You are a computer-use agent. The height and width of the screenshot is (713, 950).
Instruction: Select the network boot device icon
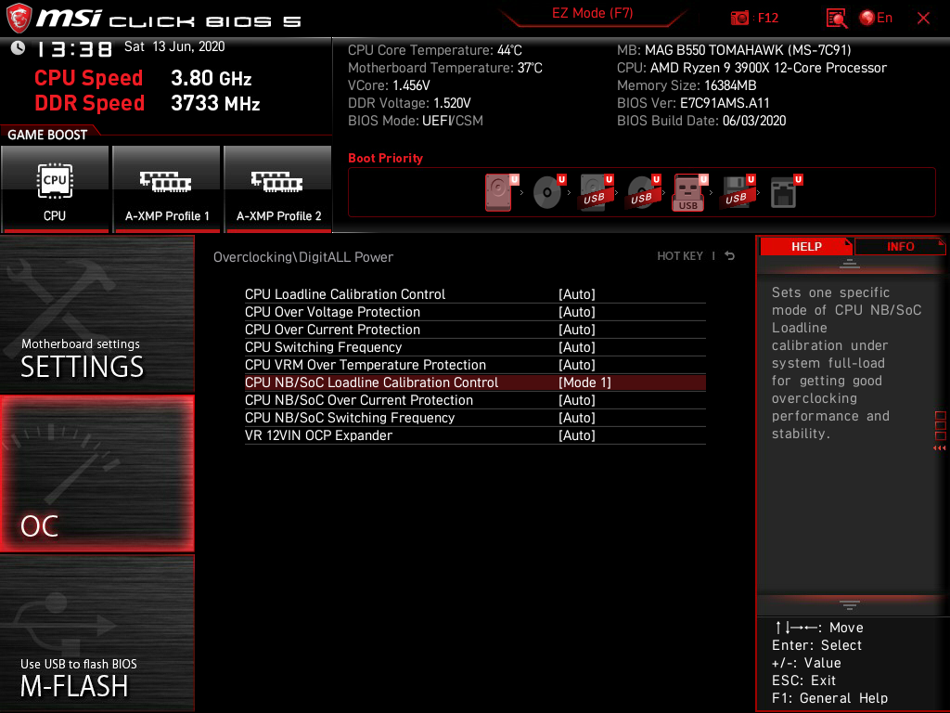pyautogui.click(x=785, y=192)
